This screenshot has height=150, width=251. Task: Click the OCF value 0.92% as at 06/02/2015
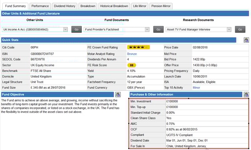point(182,129)
